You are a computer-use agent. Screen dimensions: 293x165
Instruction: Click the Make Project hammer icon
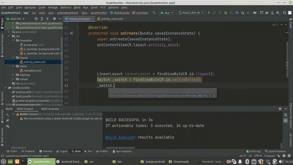tap(154, 13)
